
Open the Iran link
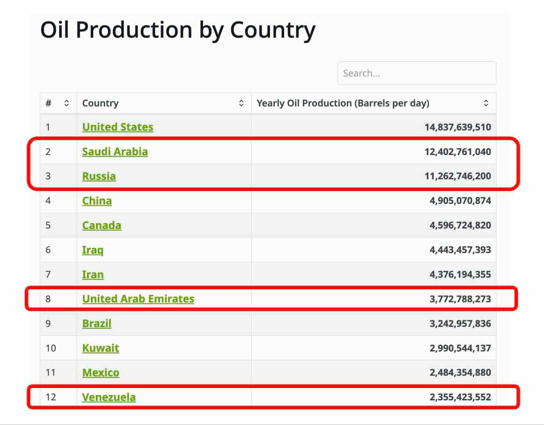click(x=93, y=275)
